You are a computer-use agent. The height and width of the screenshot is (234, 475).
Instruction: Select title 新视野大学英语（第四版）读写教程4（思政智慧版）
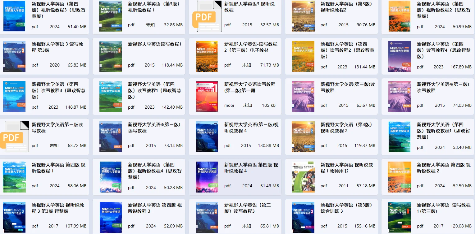[444, 50]
